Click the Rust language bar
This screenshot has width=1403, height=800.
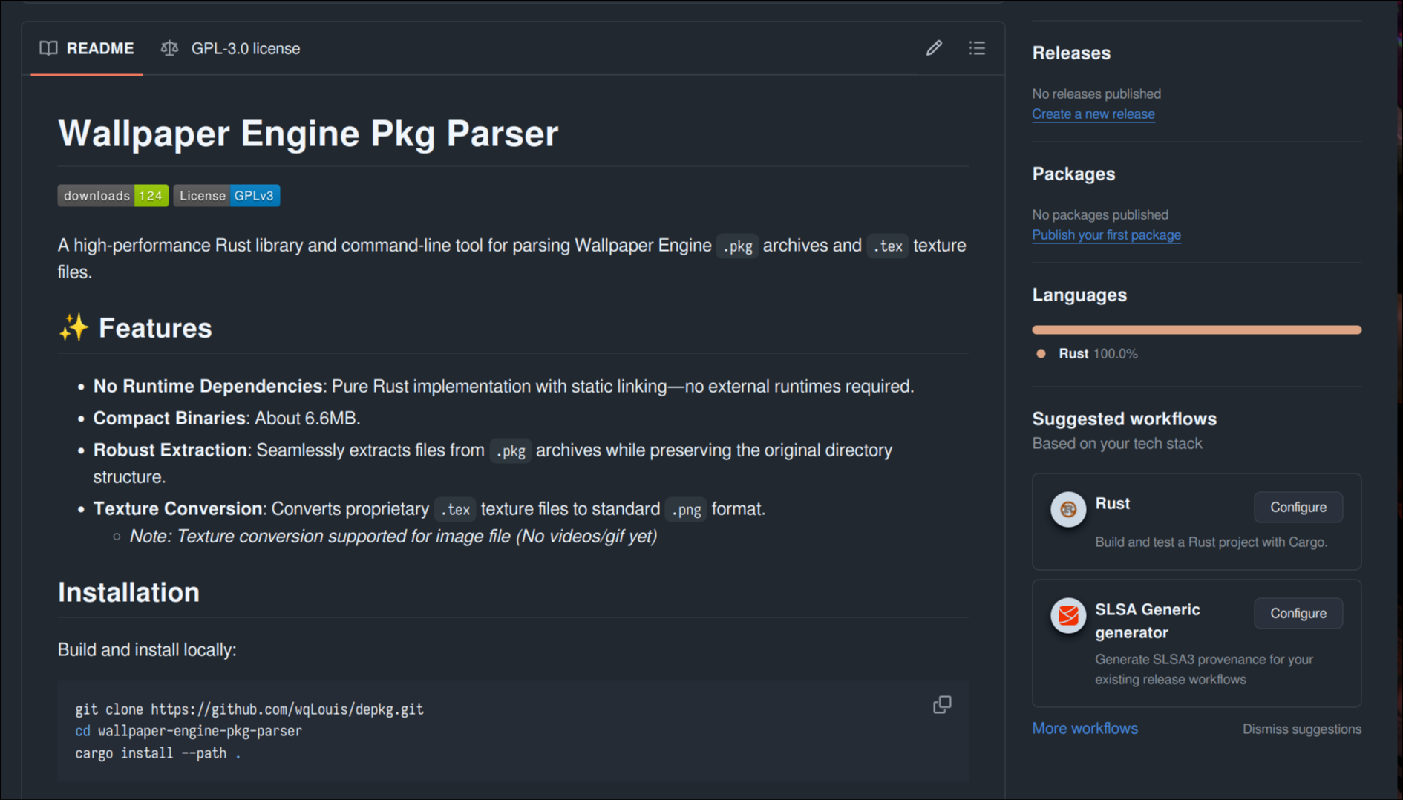point(1196,329)
